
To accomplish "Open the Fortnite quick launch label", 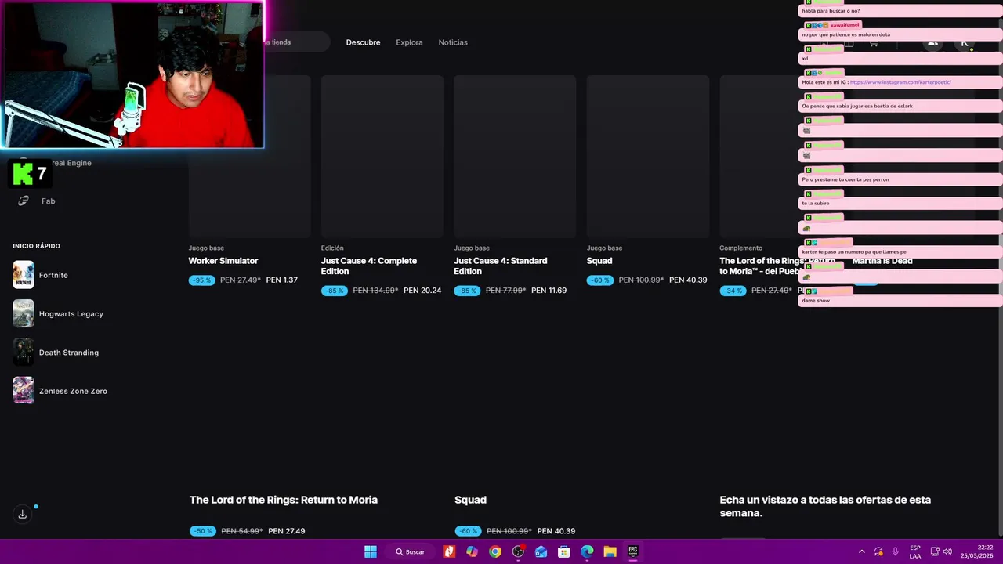I will tap(53, 275).
